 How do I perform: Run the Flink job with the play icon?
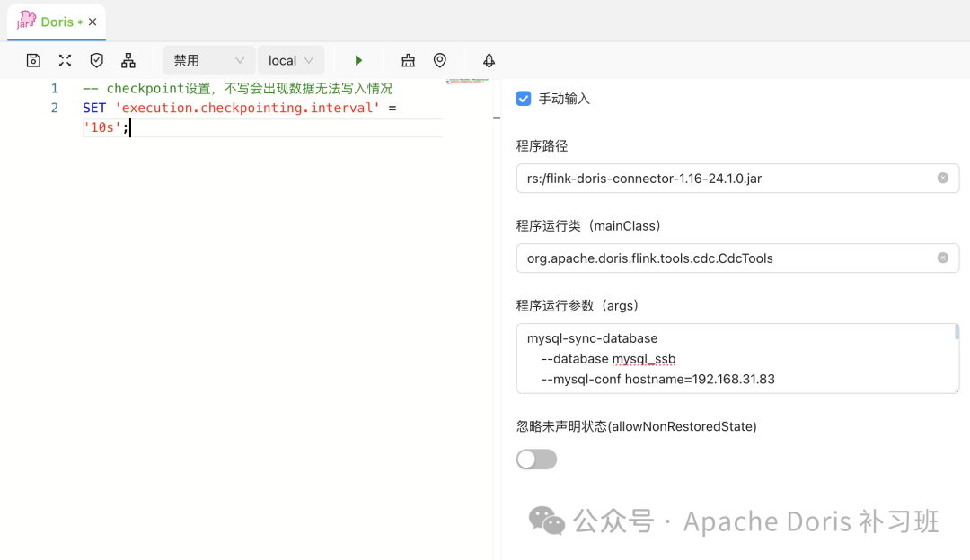pos(358,60)
